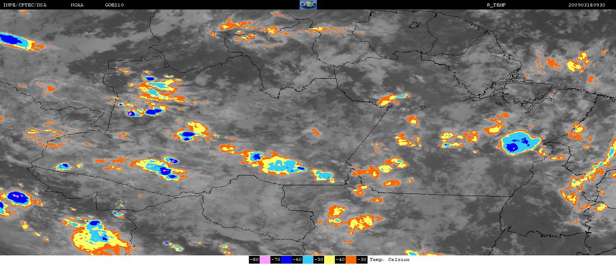Click the yellow legend color swatch
This screenshot has height=264, width=616.
point(330,260)
